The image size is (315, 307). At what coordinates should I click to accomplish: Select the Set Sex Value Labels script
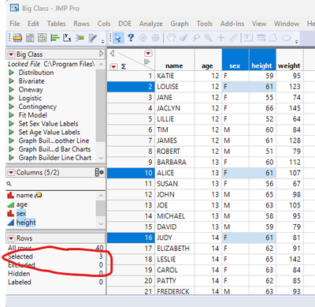point(48,124)
